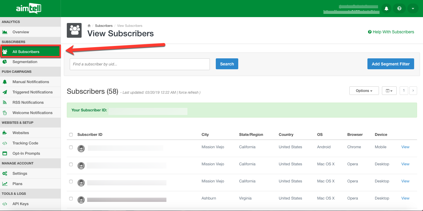The width and height of the screenshot is (423, 211).
Task: Open the account dropdown arrow in header
Action: pos(413,9)
